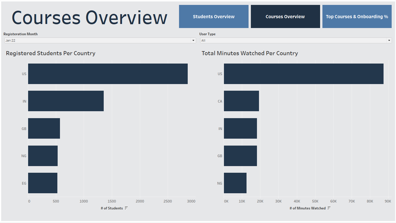The height and width of the screenshot is (223, 396).
Task: Click the All value in User Type filter
Action: coord(203,40)
